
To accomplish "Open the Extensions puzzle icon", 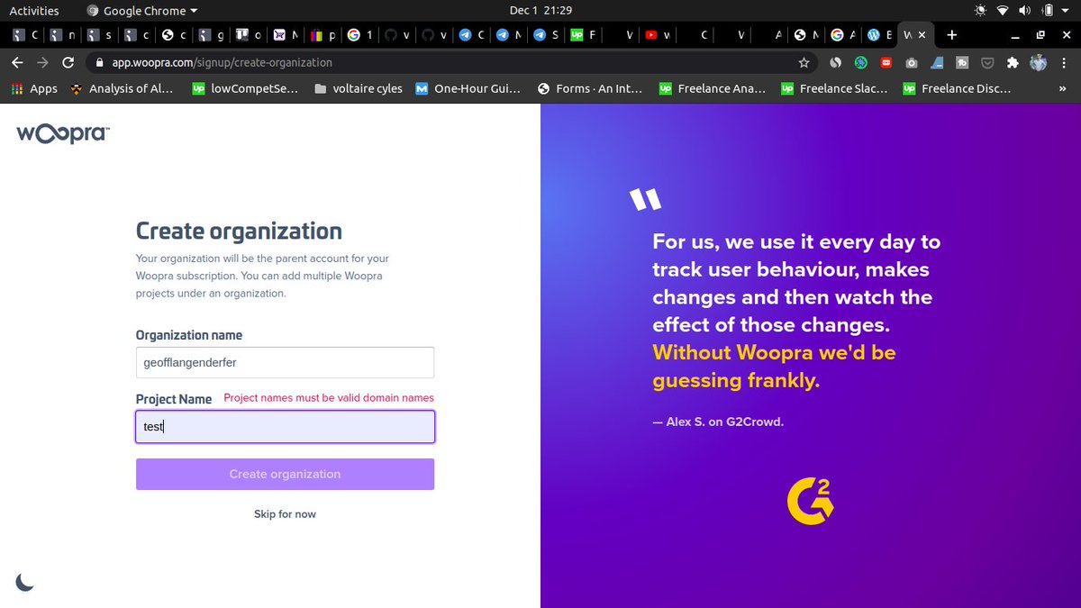I will click(x=1013, y=63).
